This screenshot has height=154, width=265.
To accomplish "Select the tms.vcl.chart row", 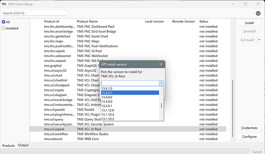I will pos(128,75).
